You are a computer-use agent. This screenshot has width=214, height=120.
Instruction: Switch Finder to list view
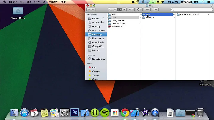click(115, 10)
